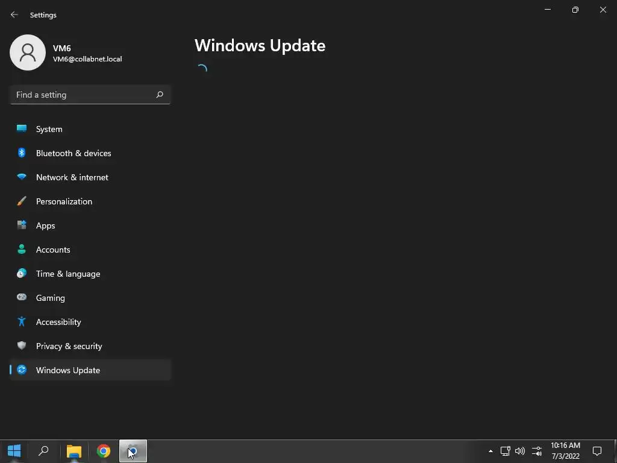Click the Gaming controller icon

pyautogui.click(x=22, y=297)
